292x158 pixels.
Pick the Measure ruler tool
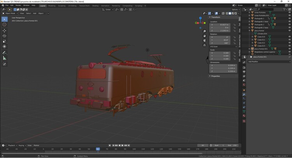point(5,58)
